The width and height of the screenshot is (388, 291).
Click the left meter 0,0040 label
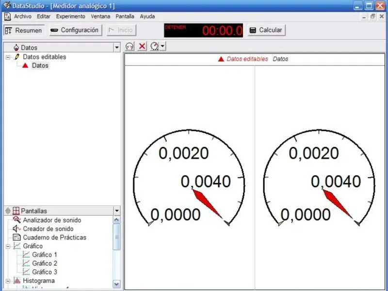tap(206, 181)
